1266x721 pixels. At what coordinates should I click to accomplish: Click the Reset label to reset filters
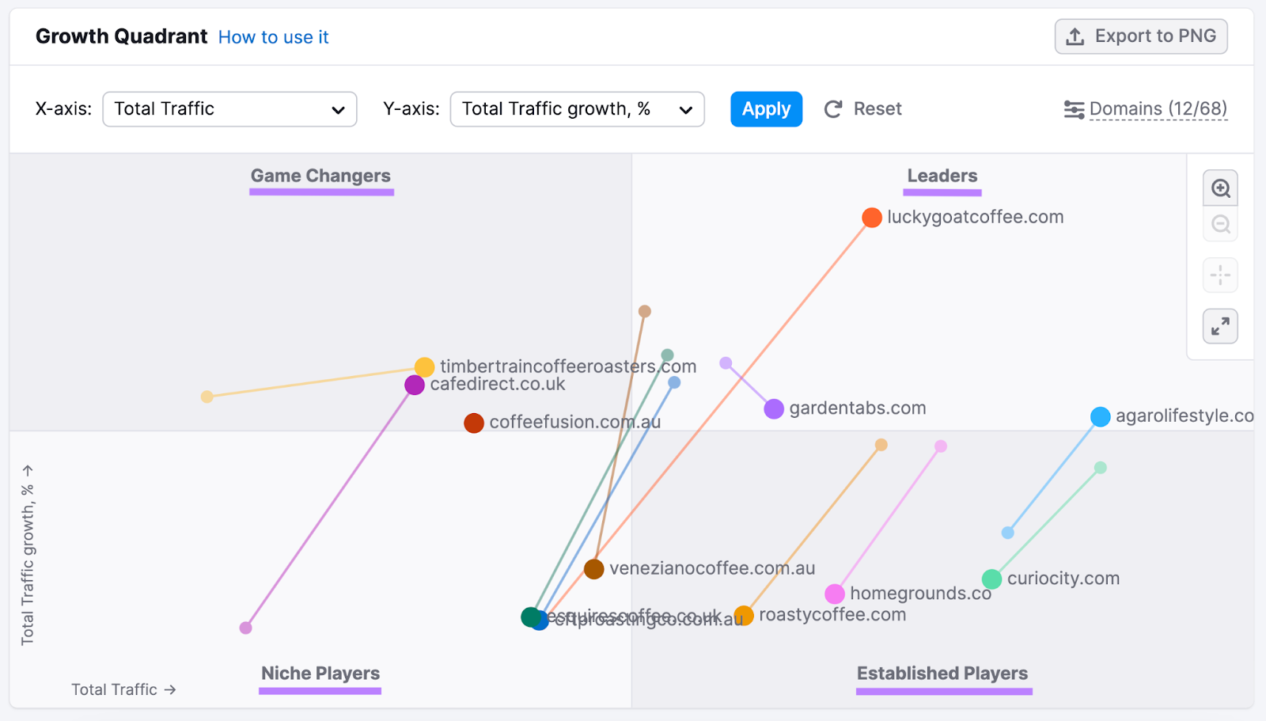pos(877,108)
